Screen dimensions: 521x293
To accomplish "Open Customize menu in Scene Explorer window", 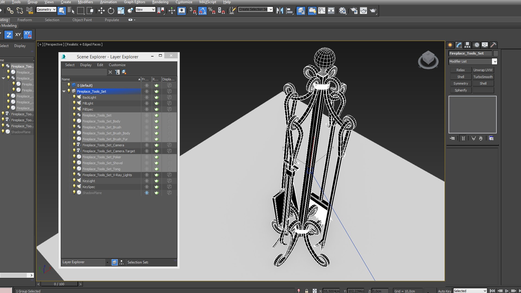I will (117, 65).
